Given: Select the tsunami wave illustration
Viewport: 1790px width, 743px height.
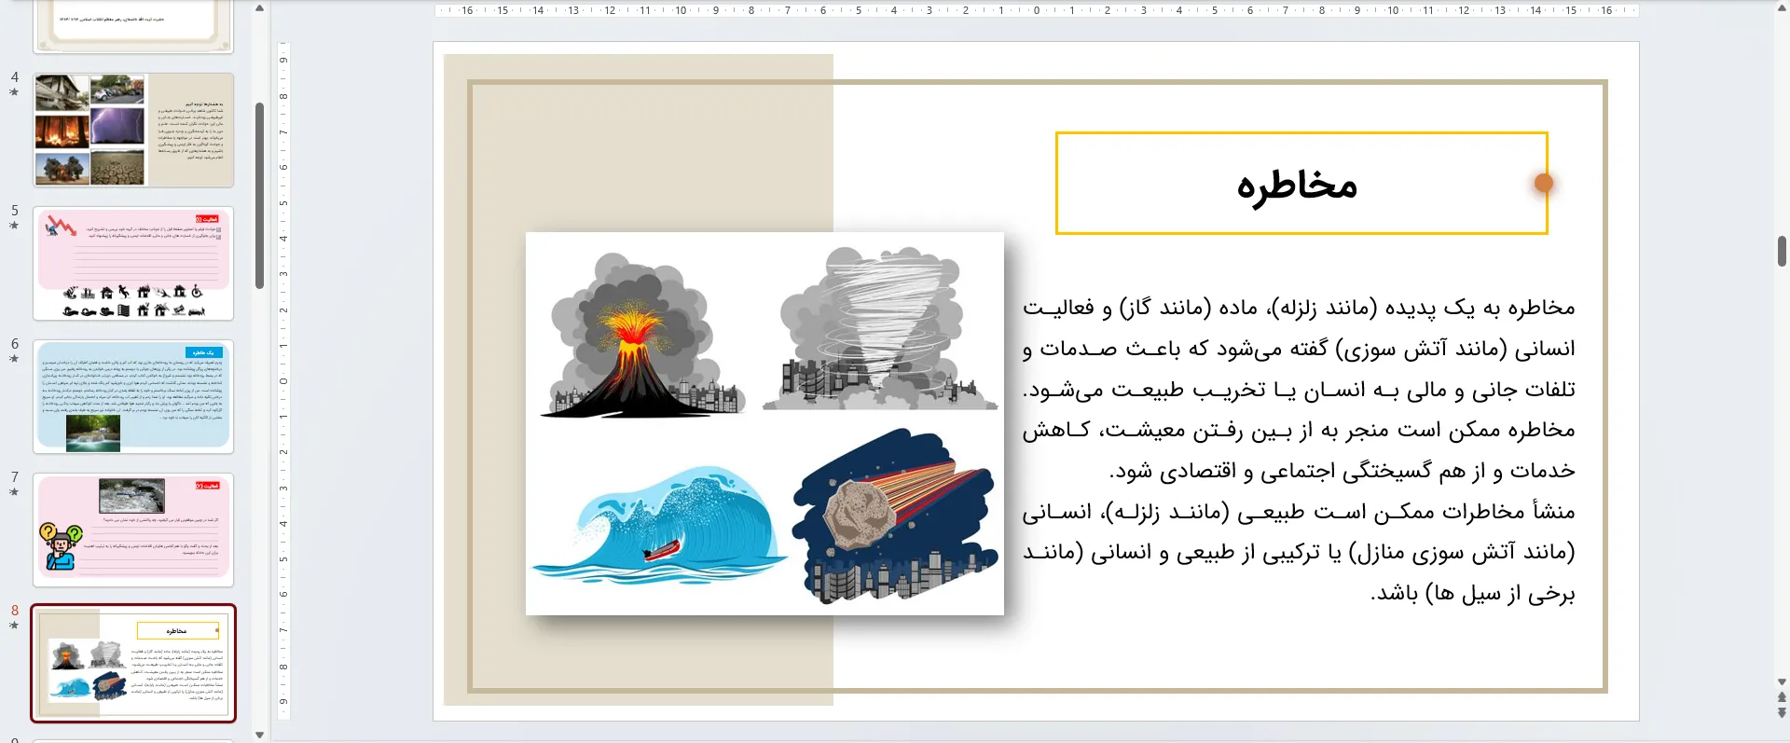Looking at the screenshot, I should pyautogui.click(x=659, y=524).
